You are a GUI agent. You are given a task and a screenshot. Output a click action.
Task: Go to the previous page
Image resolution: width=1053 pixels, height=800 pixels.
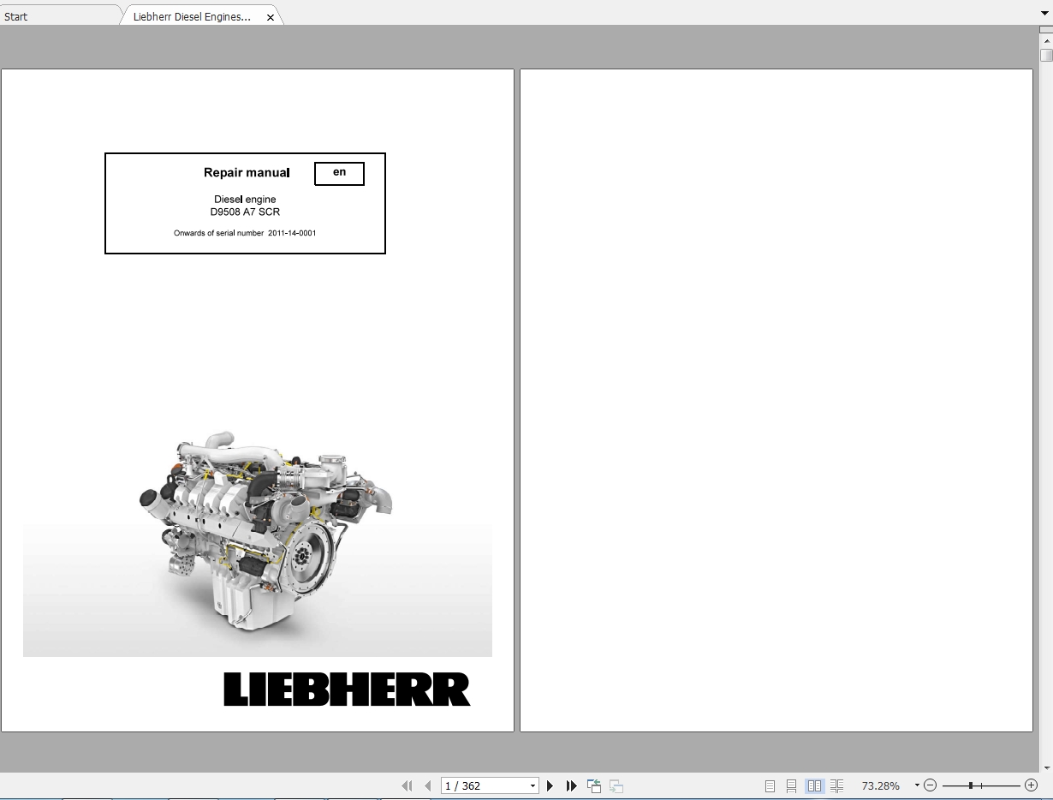pos(427,785)
